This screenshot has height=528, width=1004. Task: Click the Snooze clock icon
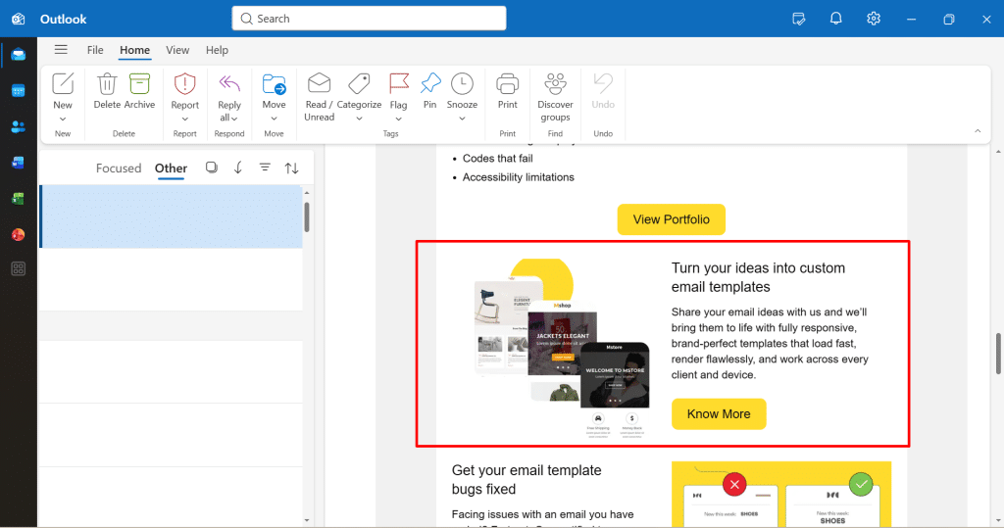coord(463,84)
